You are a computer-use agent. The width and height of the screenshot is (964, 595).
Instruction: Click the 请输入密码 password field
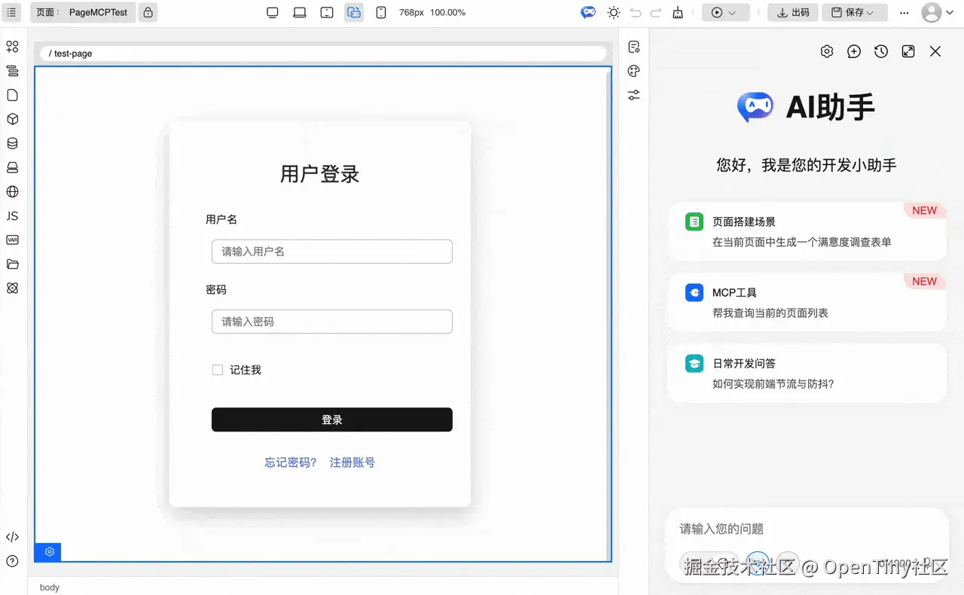pos(332,322)
